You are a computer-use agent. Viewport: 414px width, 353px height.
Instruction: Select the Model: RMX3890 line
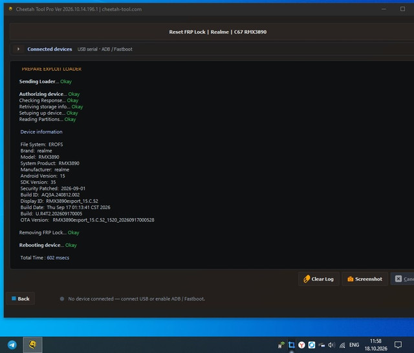tap(40, 157)
